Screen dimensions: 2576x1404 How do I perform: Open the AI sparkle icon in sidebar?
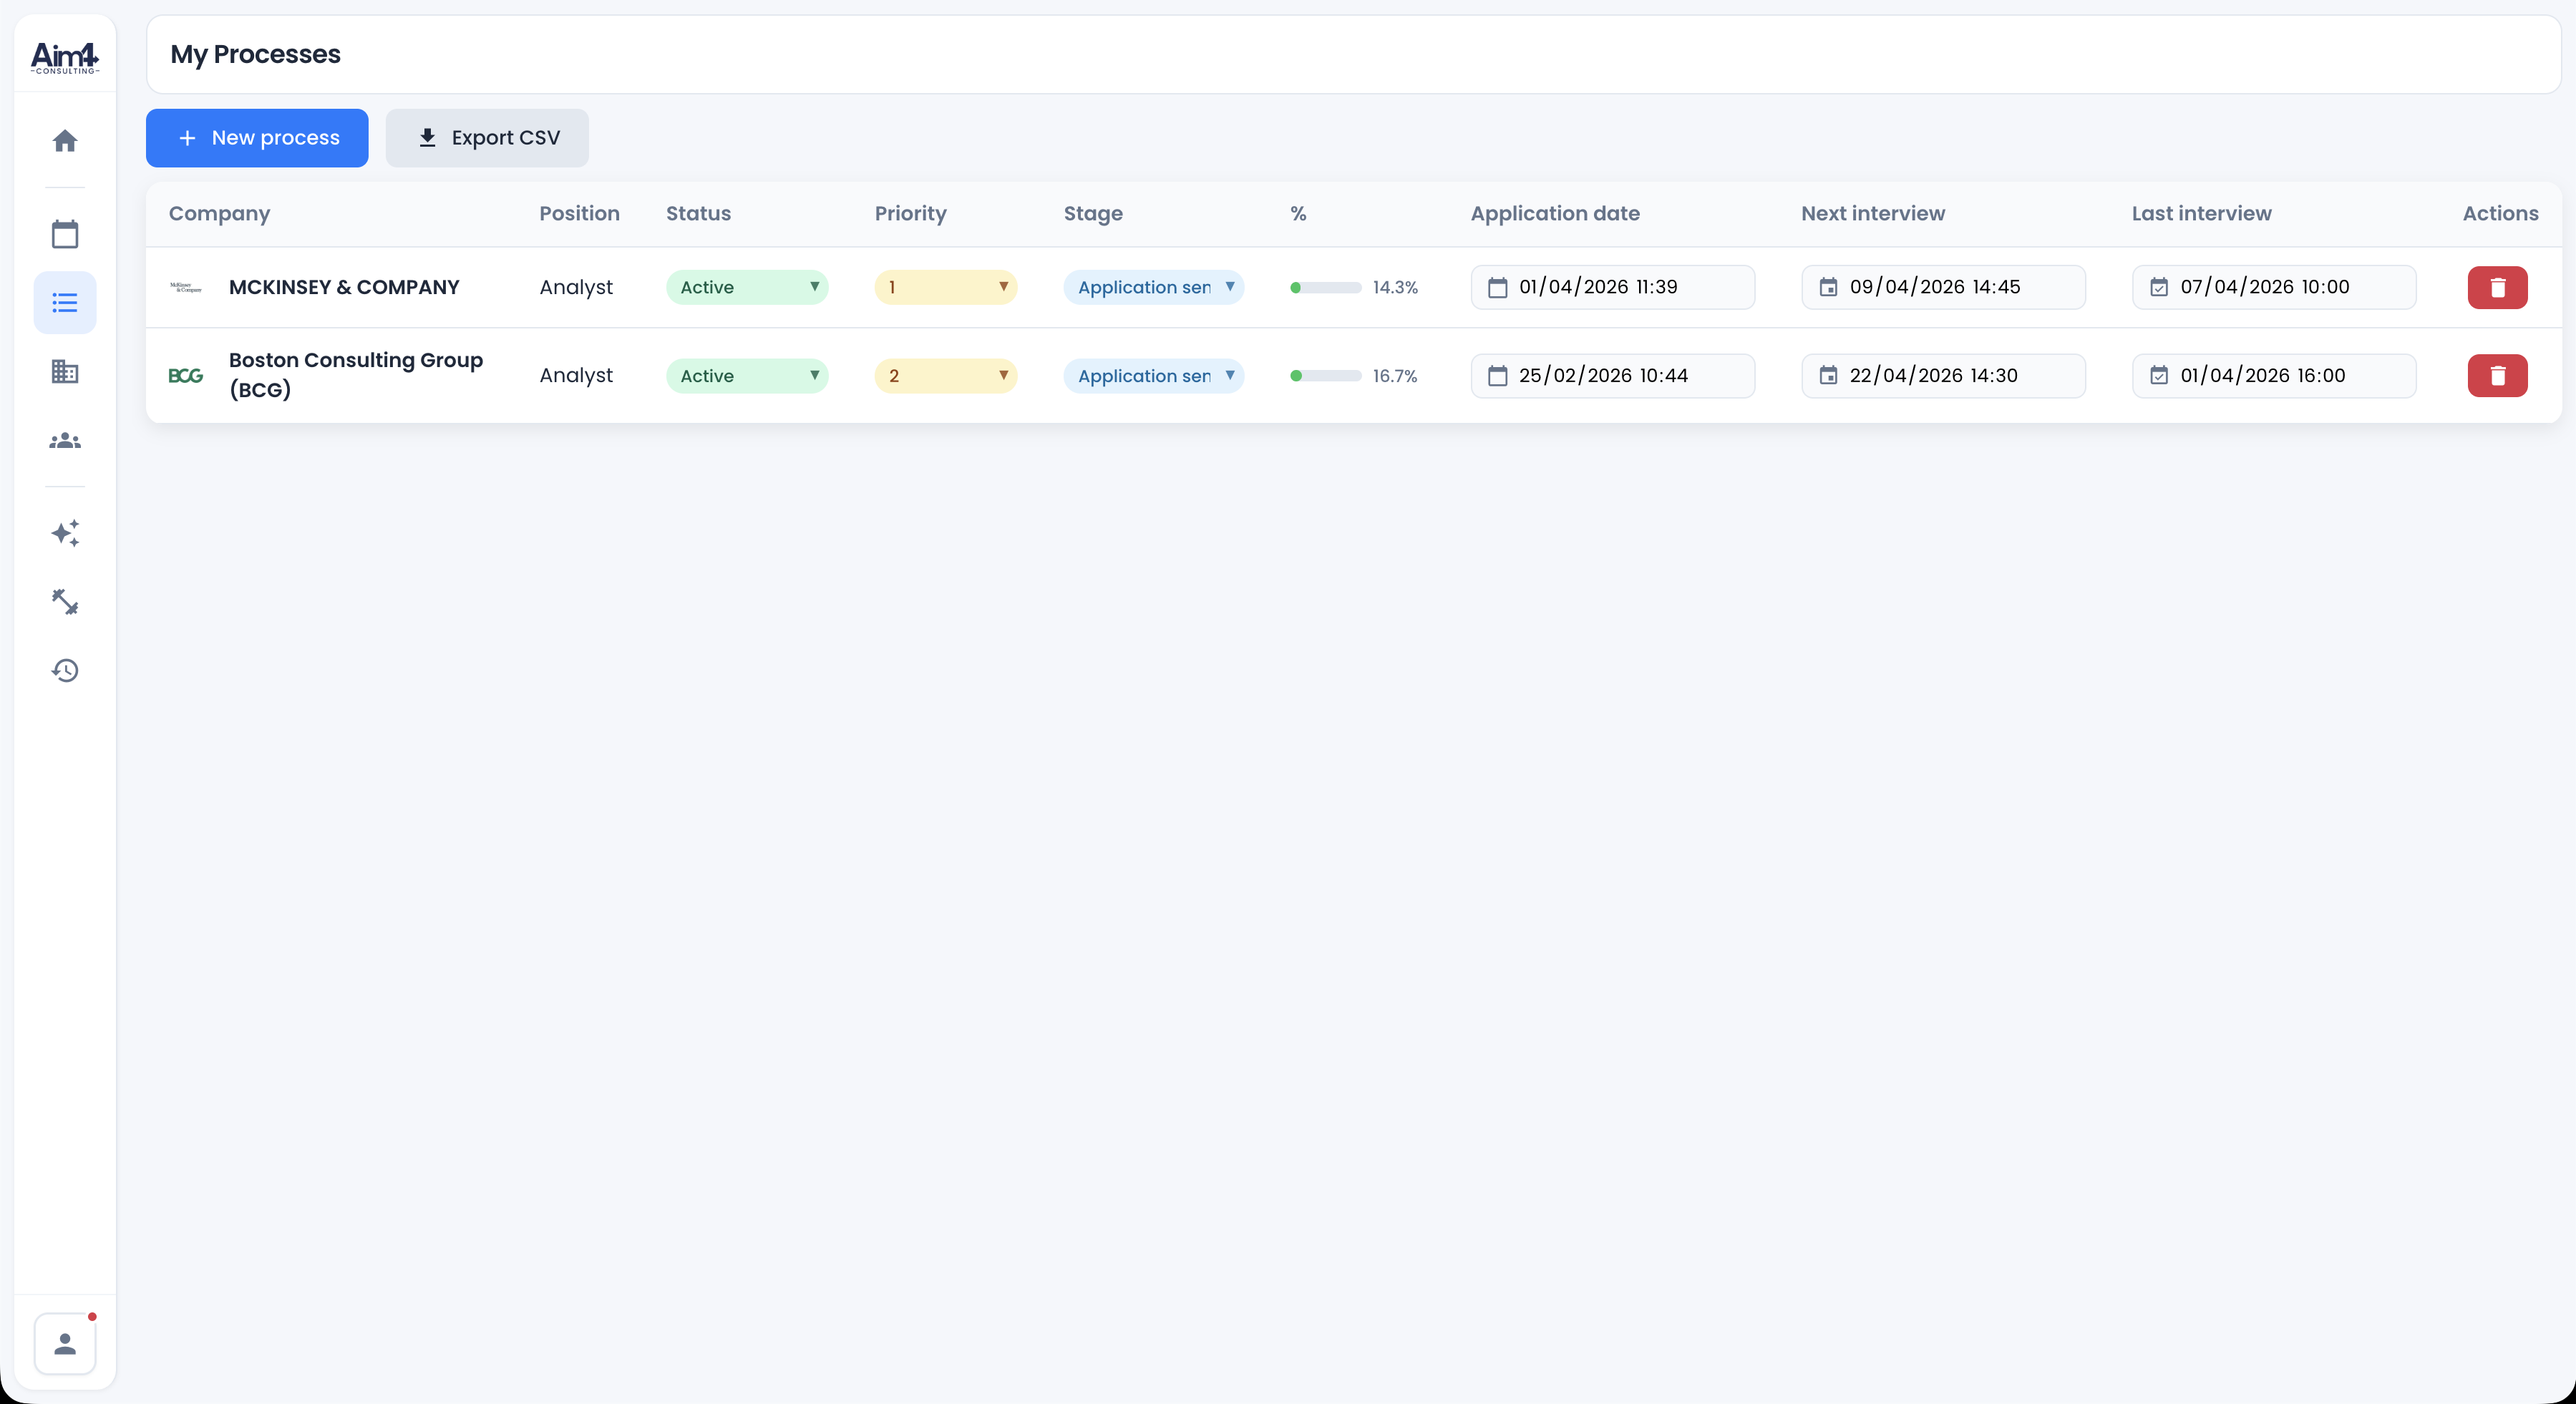pyautogui.click(x=65, y=533)
